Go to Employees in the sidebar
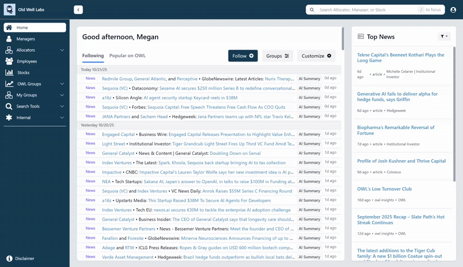Viewport: 463px width, 267px height. click(x=27, y=61)
